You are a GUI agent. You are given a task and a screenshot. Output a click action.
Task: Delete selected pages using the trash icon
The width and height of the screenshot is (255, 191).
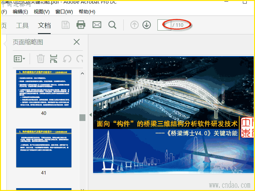tap(40, 59)
